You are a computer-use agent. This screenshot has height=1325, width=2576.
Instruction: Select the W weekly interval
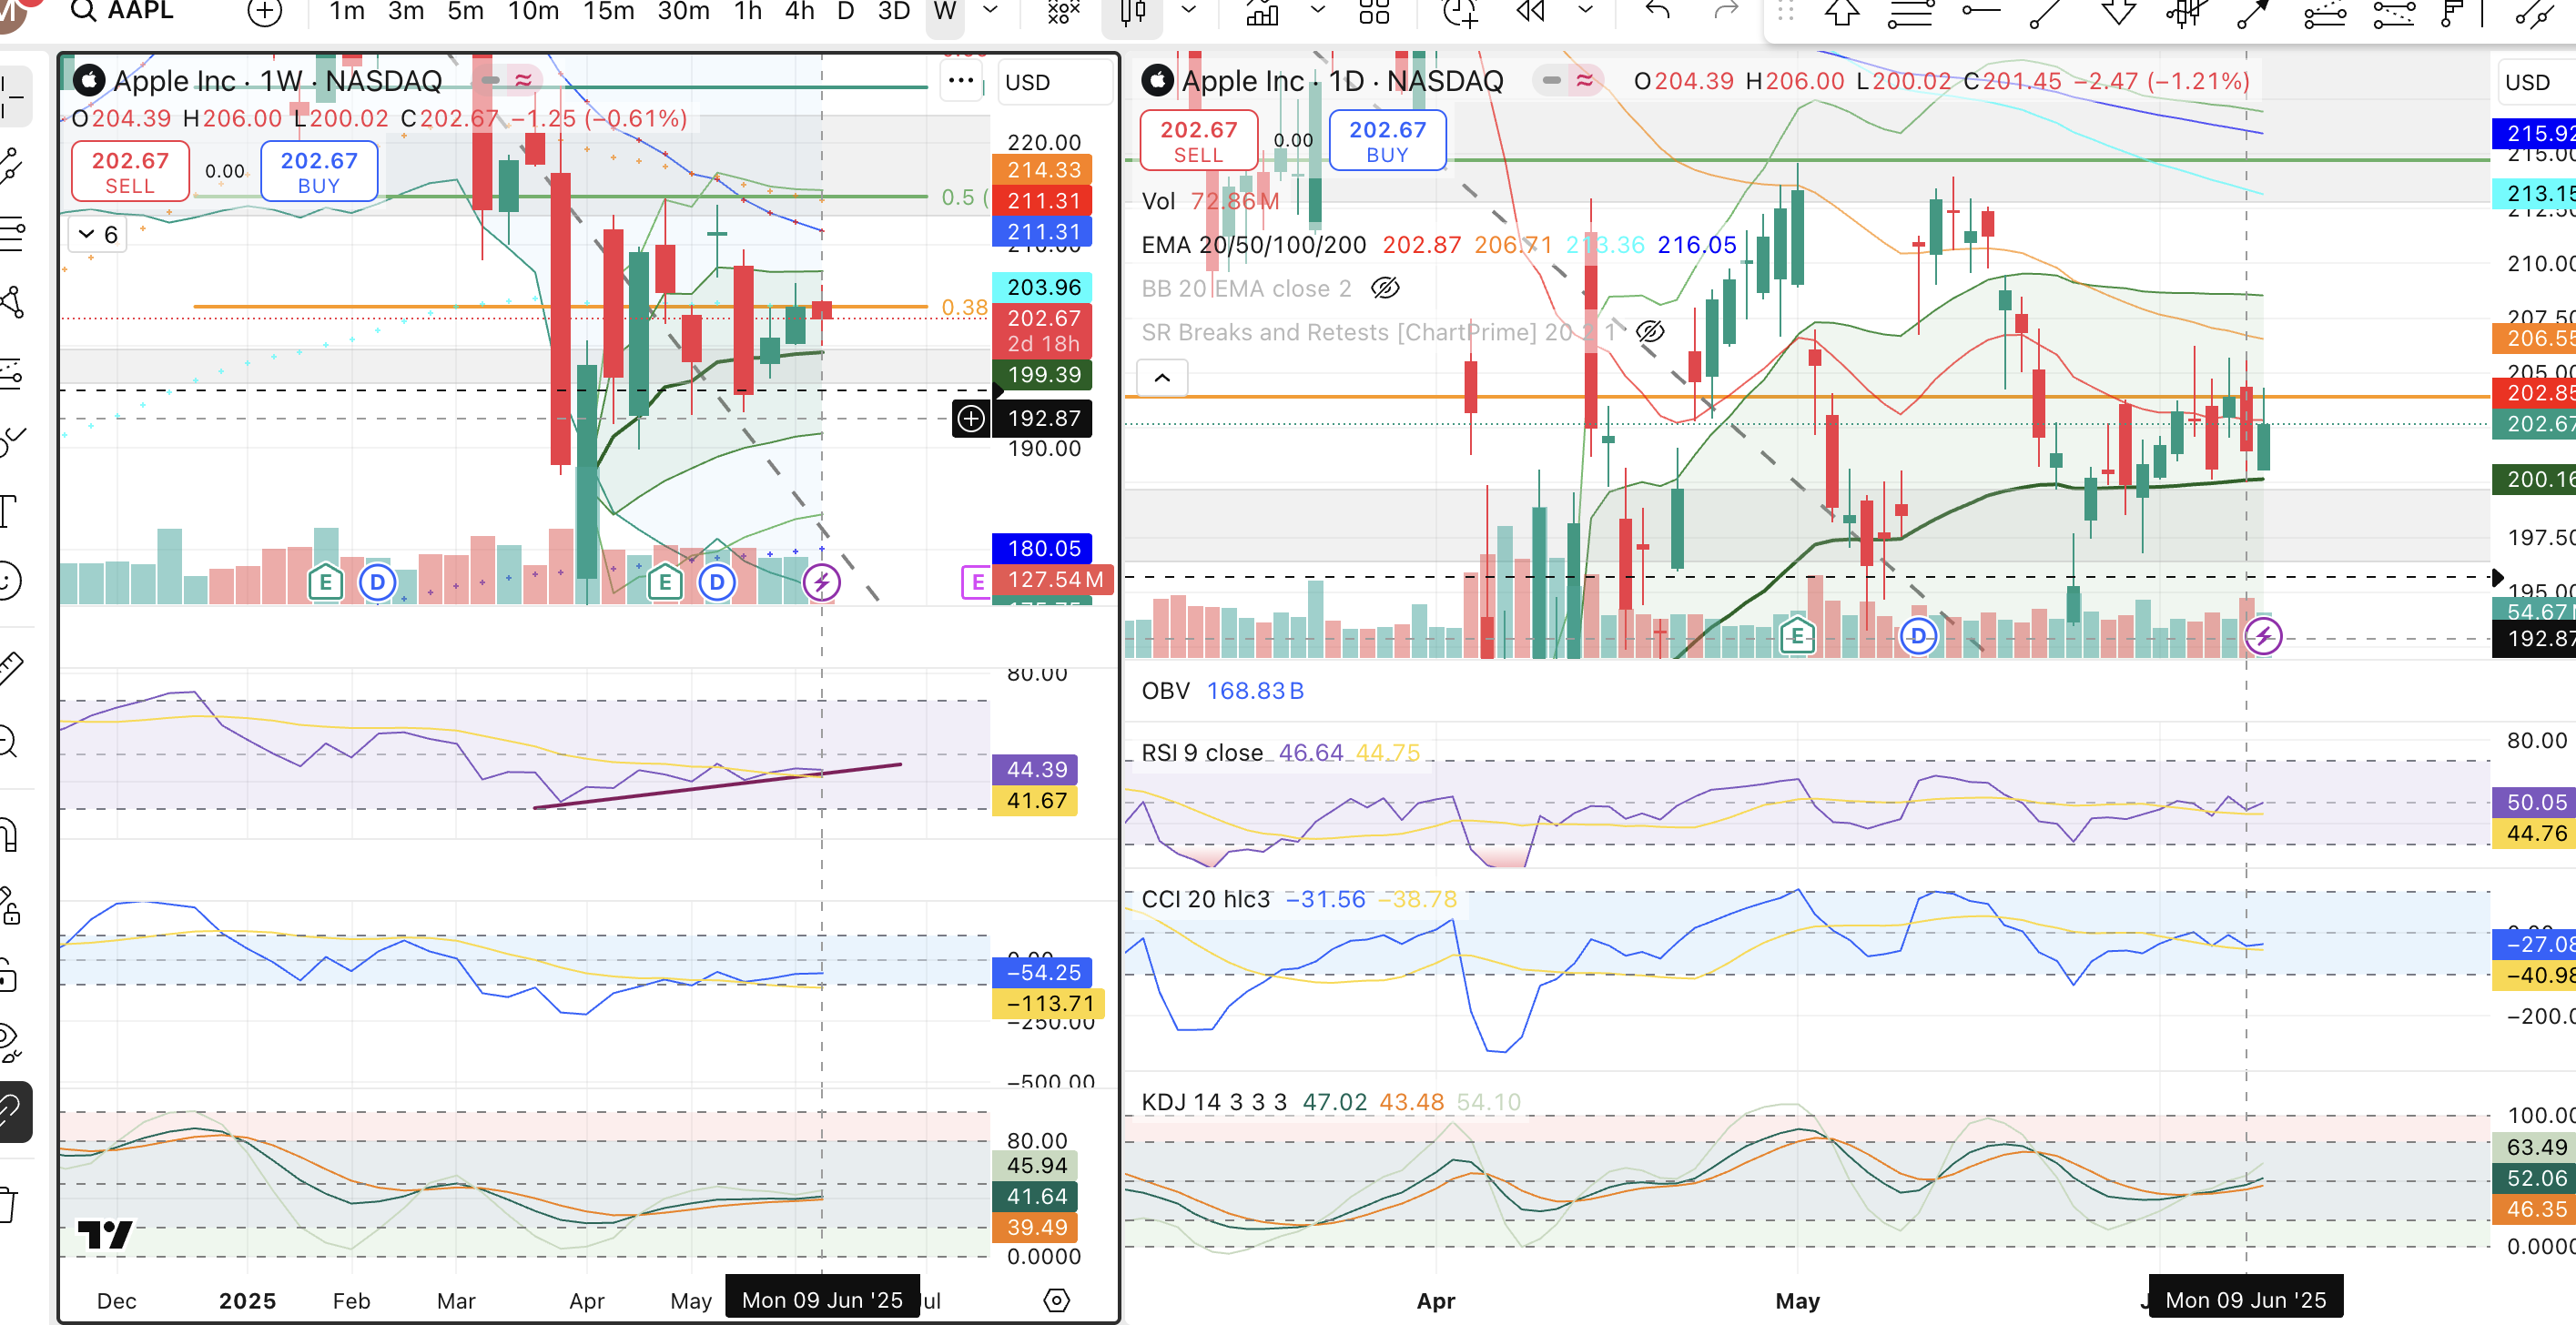944,12
